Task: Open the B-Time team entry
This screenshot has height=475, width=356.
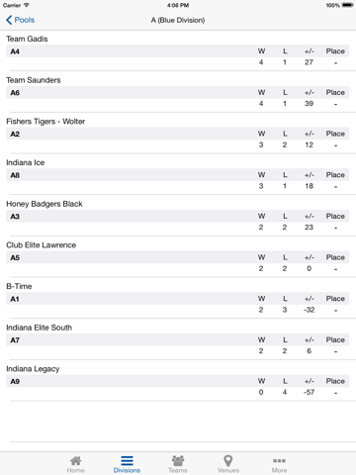Action: tap(178, 298)
